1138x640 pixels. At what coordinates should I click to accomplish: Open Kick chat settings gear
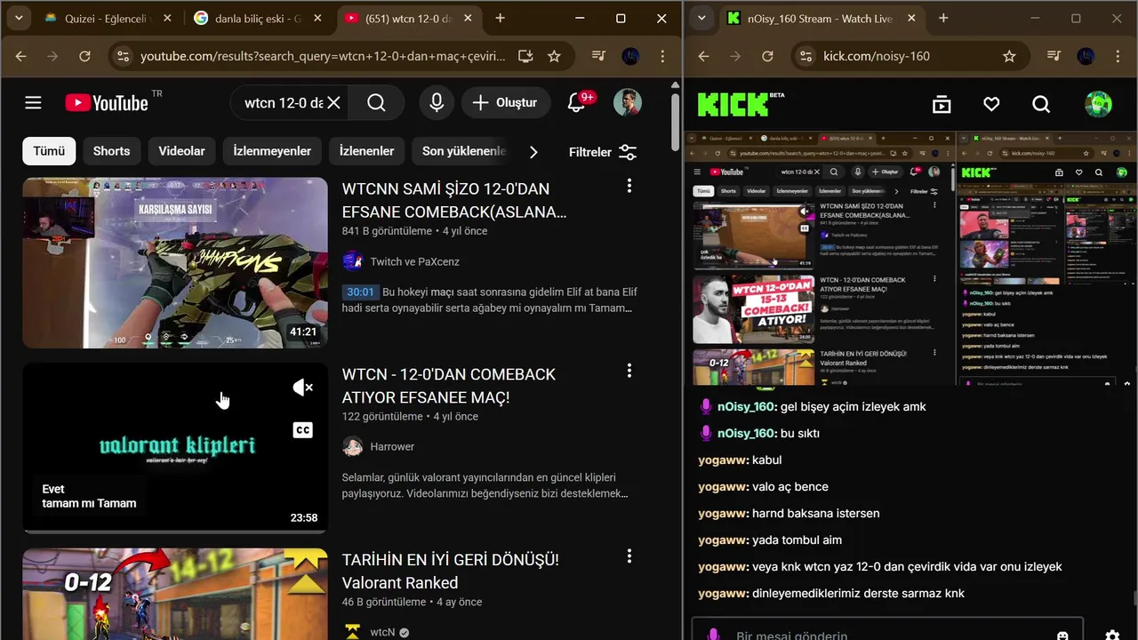click(x=1112, y=635)
